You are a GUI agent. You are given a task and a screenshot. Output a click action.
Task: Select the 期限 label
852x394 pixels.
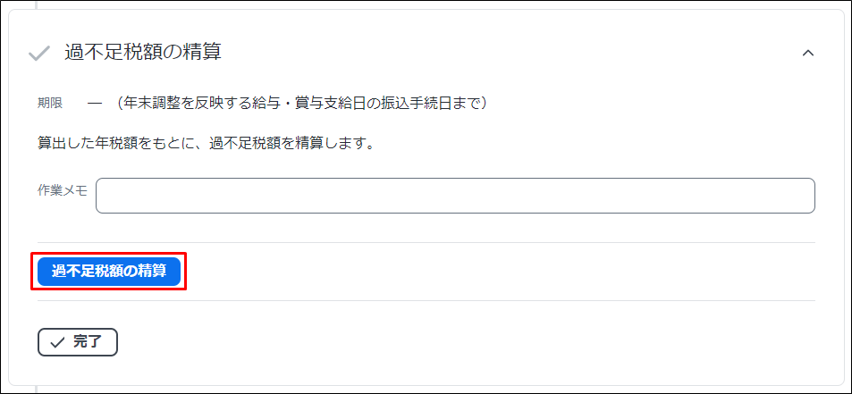click(50, 103)
